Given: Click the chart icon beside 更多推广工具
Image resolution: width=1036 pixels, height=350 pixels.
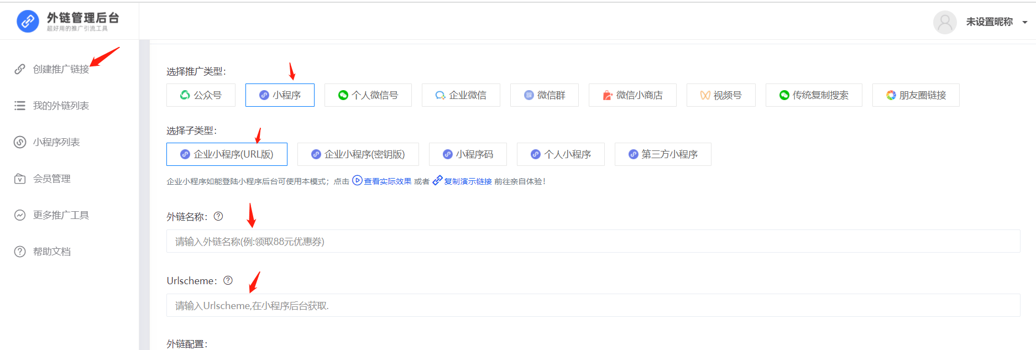Looking at the screenshot, I should pyautogui.click(x=20, y=215).
